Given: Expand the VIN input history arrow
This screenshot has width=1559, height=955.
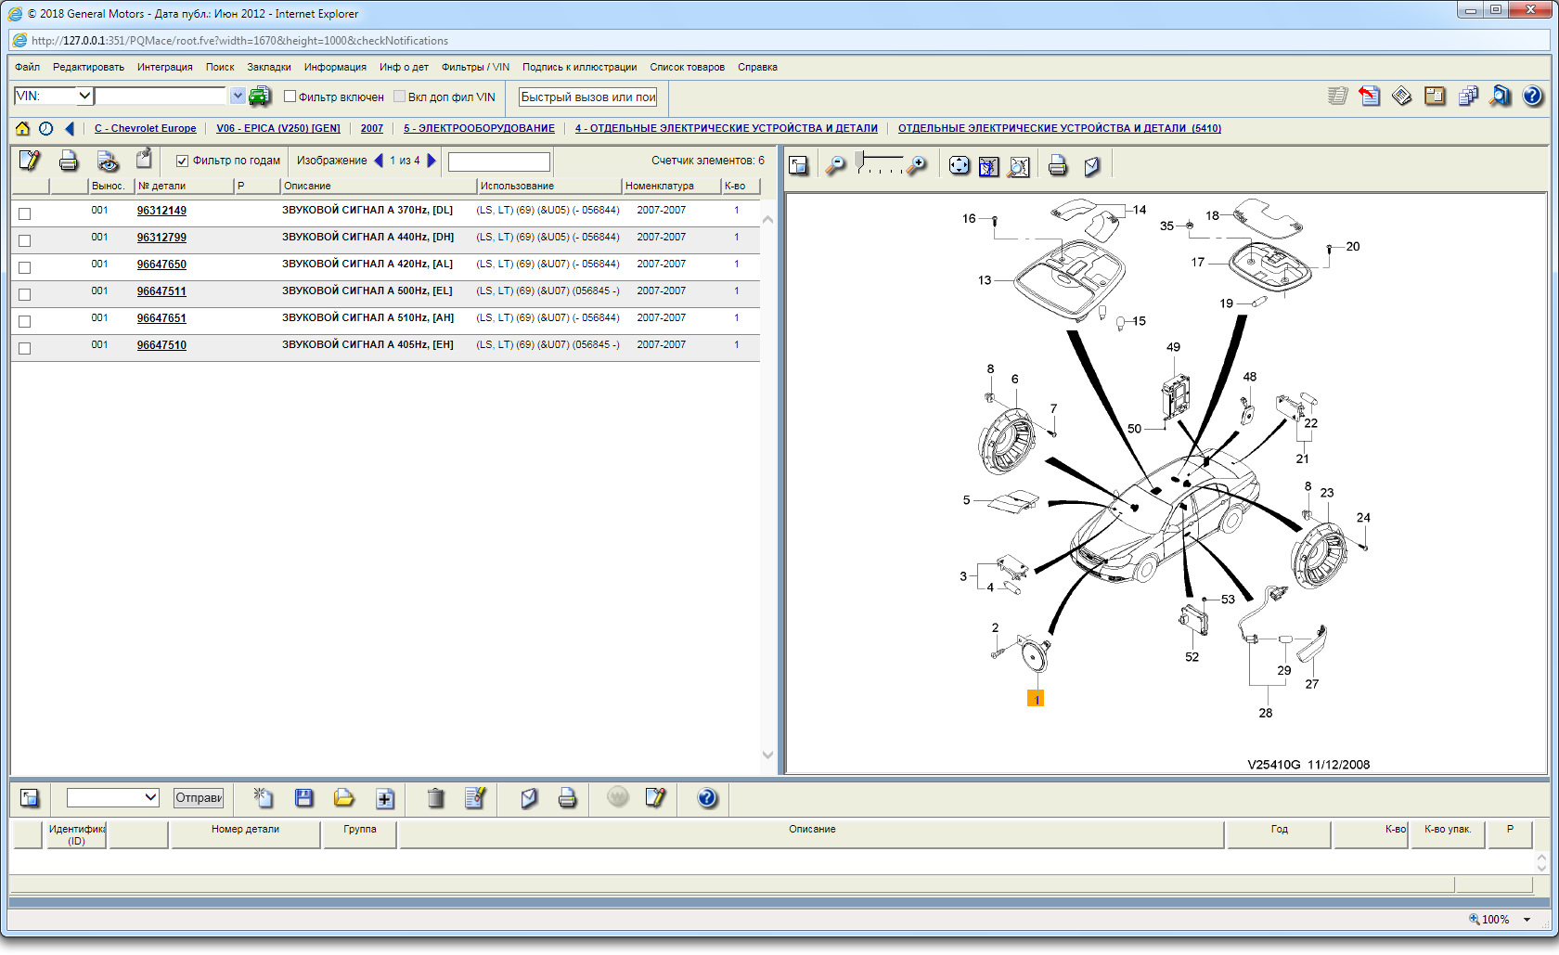Looking at the screenshot, I should [238, 96].
